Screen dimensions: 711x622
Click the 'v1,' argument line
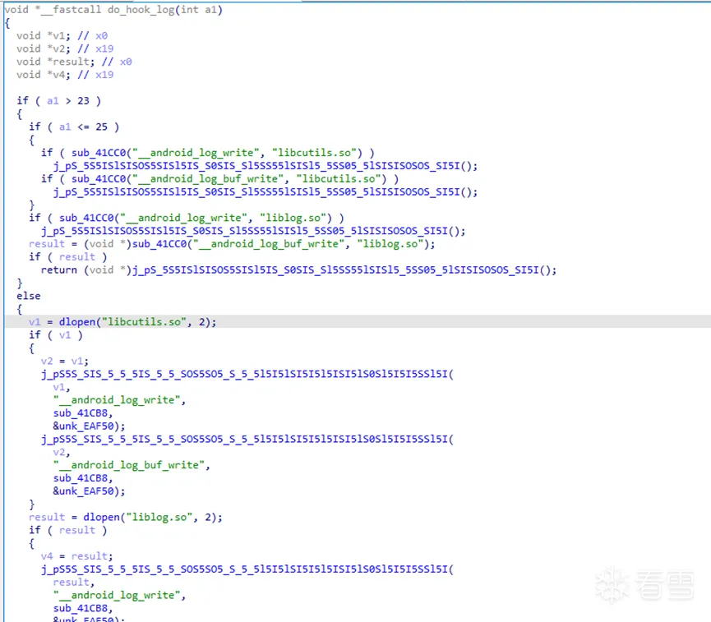coord(62,387)
